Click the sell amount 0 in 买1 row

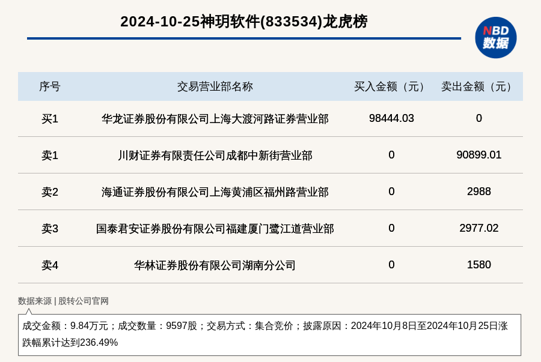click(x=478, y=118)
